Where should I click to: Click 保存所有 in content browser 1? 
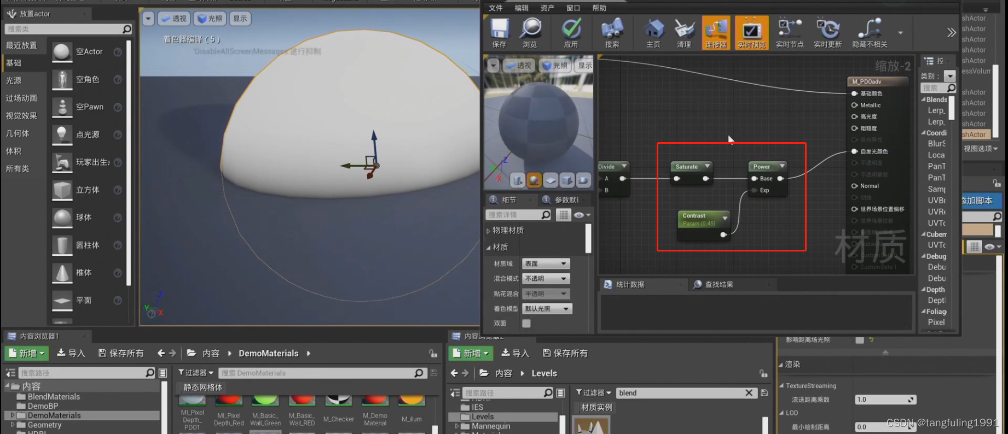121,353
